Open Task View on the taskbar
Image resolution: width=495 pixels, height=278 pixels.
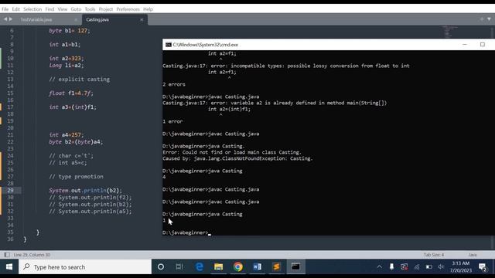pyautogui.click(x=179, y=267)
